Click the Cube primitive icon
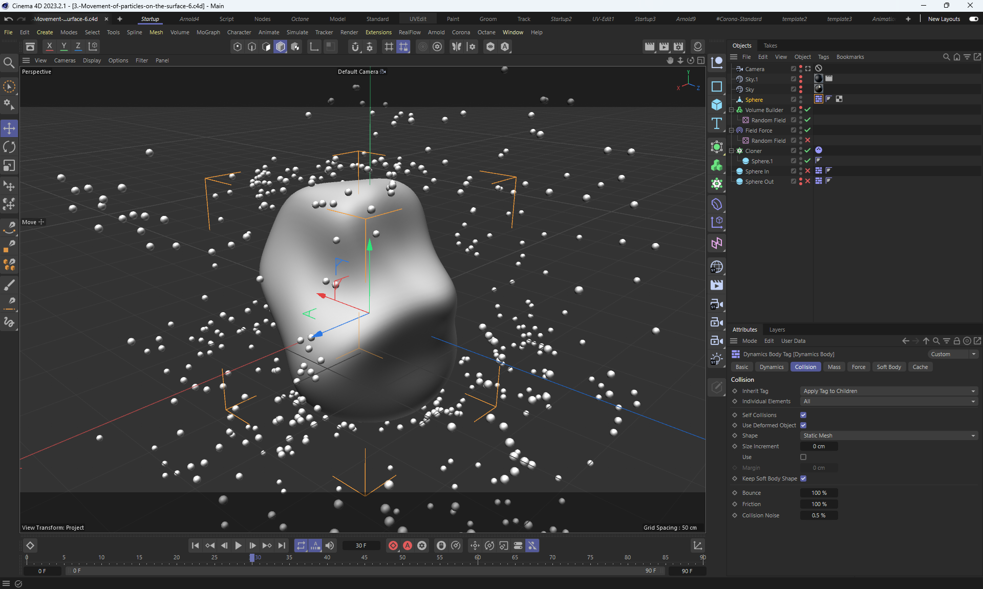The image size is (983, 589). point(717,105)
